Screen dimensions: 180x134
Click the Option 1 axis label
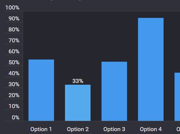(41, 129)
